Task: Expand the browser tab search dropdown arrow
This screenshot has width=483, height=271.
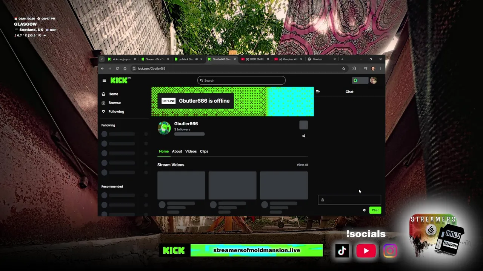Action: click(102, 59)
